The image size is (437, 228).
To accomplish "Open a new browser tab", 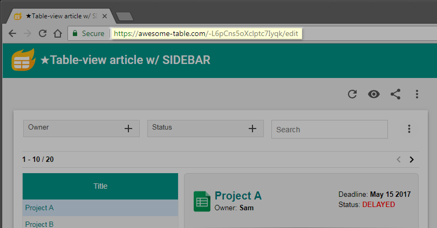I will point(124,17).
